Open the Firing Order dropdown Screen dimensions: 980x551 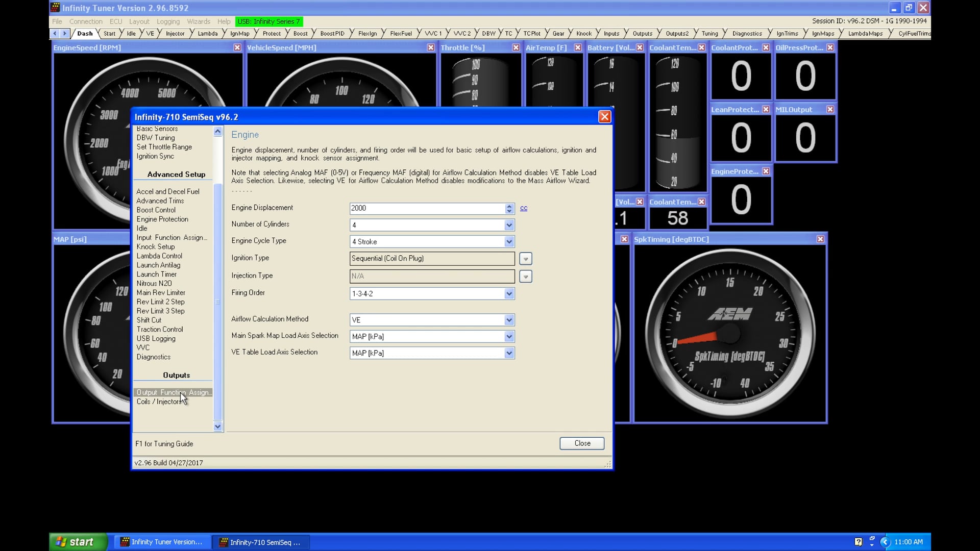(x=508, y=293)
